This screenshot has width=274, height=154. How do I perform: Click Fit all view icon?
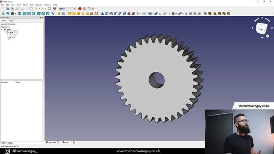3,13
